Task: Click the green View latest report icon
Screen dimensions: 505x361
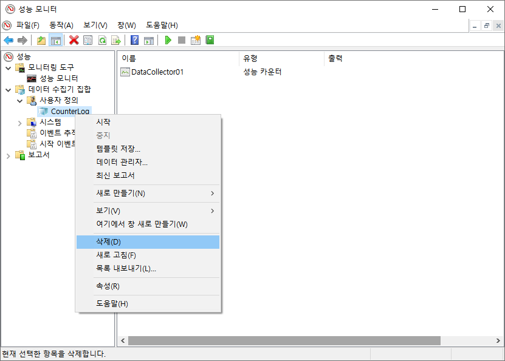Action: point(210,40)
